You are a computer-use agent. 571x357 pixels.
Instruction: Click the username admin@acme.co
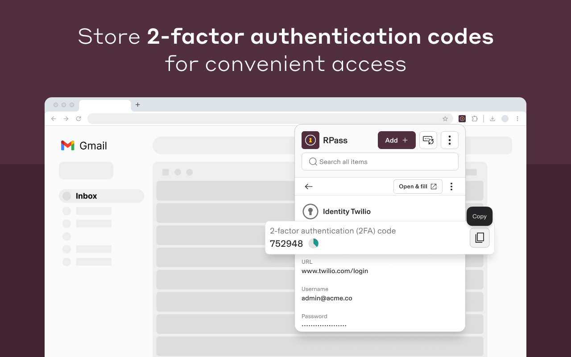[x=327, y=298]
